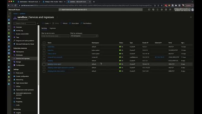Select the datadog-kube-state-metrics row checkbox

point(44,71)
